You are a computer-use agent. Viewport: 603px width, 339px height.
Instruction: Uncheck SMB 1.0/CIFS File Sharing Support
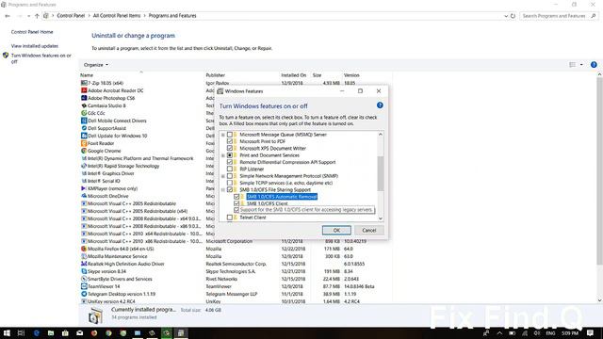230,190
